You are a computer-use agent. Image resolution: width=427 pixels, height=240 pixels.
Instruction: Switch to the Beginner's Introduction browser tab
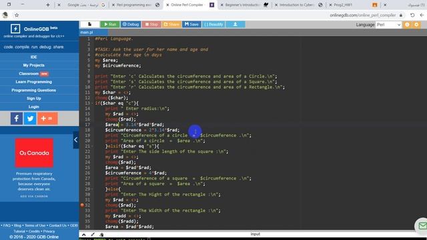(x=244, y=5)
